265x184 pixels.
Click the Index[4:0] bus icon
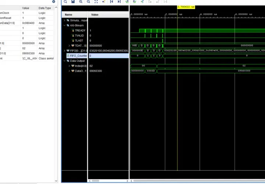tap(73, 66)
